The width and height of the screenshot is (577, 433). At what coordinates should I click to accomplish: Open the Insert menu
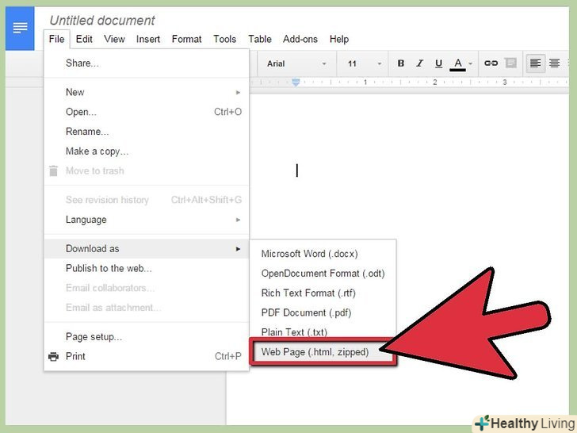[x=148, y=39]
